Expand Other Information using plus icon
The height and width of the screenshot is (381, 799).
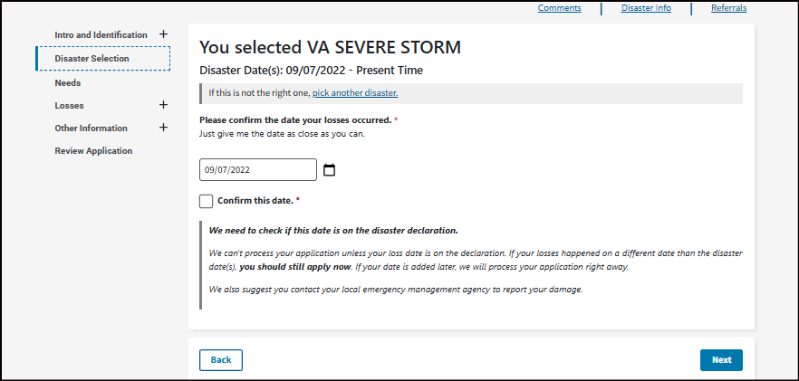point(163,128)
